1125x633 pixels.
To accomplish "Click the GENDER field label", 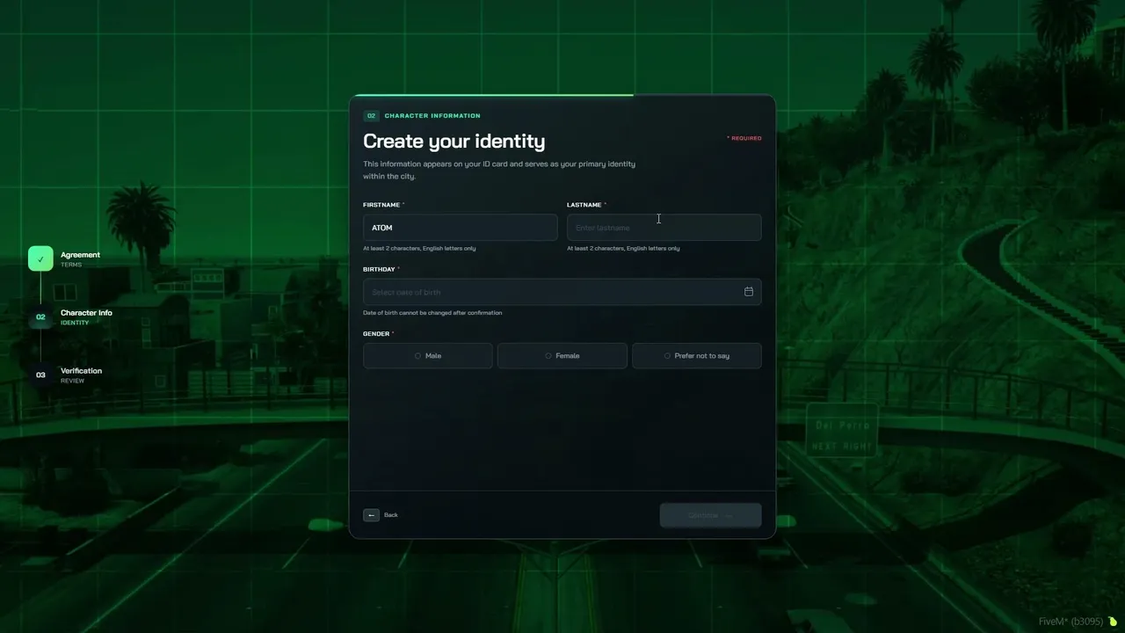I will coord(378,334).
